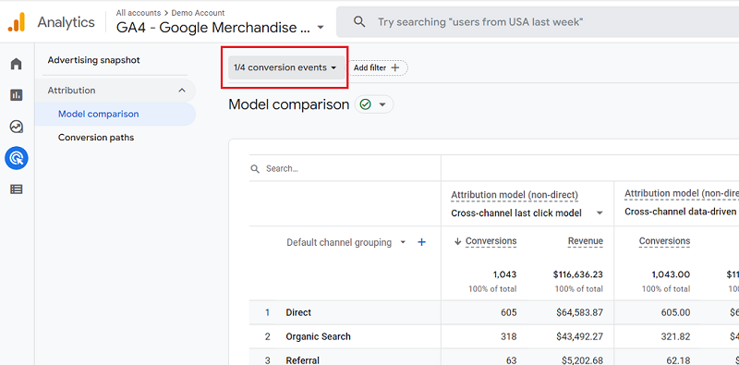Click GA4 - Google Merchandise property name
This screenshot has width=739, height=365.
213,28
